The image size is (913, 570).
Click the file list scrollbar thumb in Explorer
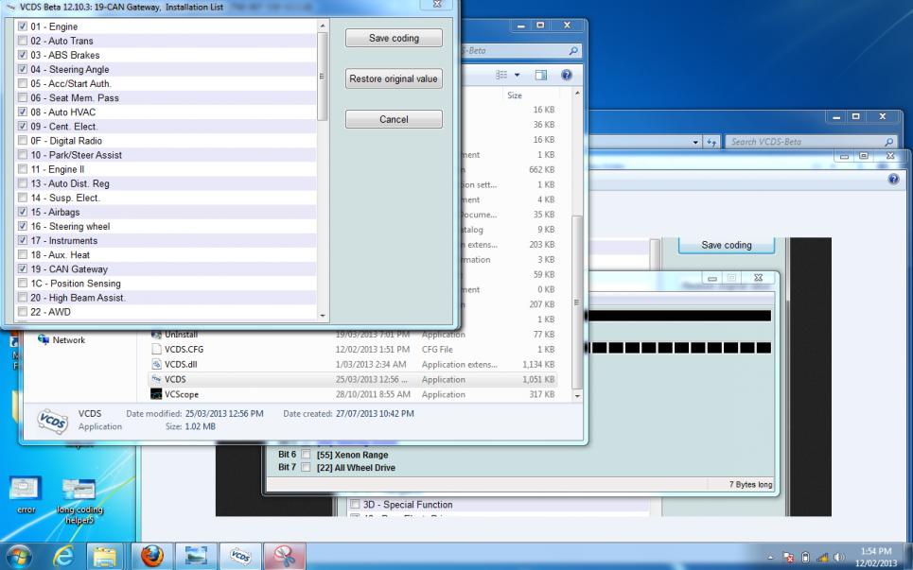tap(577, 302)
